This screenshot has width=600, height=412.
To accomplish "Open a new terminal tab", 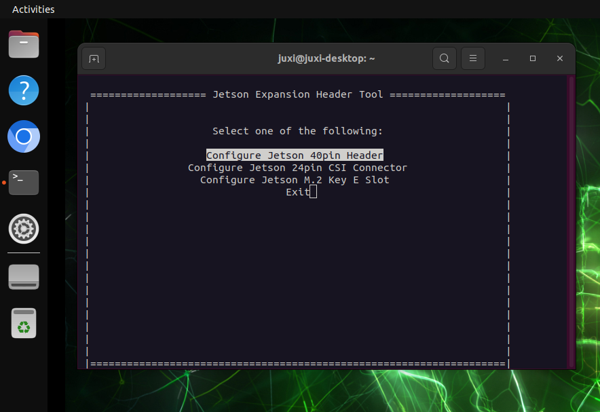I will [x=94, y=58].
